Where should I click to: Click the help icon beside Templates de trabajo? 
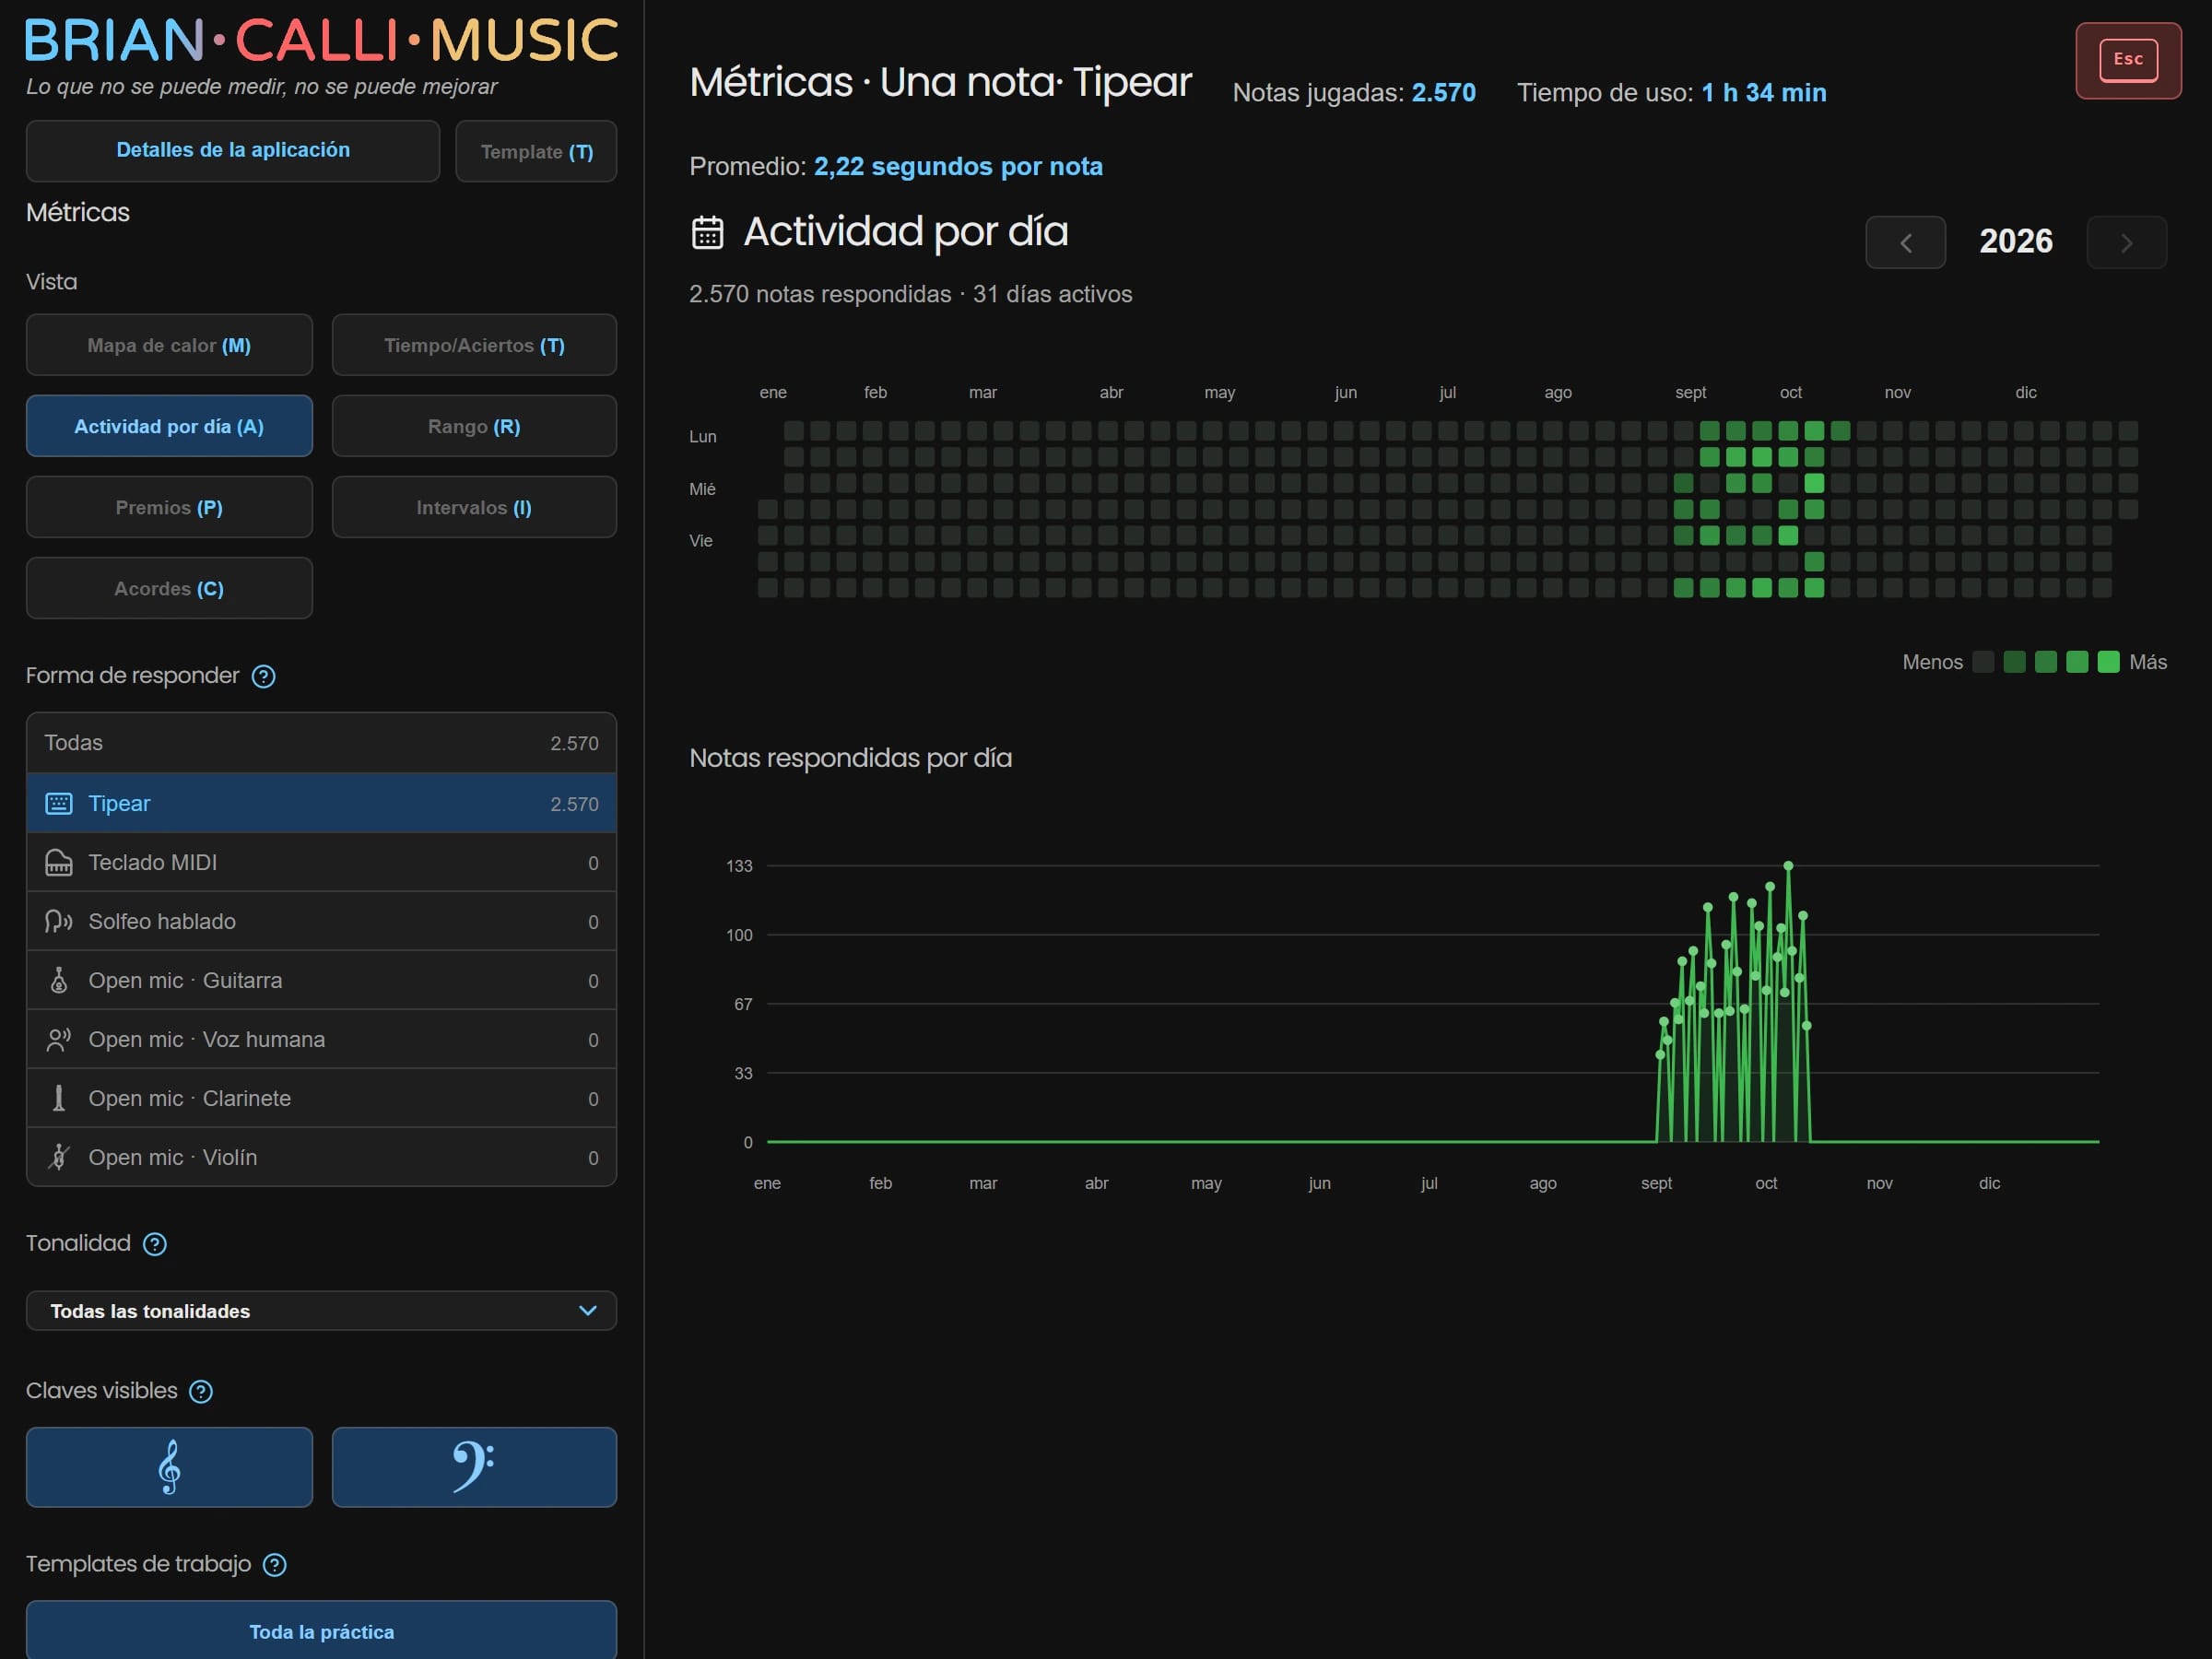click(x=274, y=1565)
